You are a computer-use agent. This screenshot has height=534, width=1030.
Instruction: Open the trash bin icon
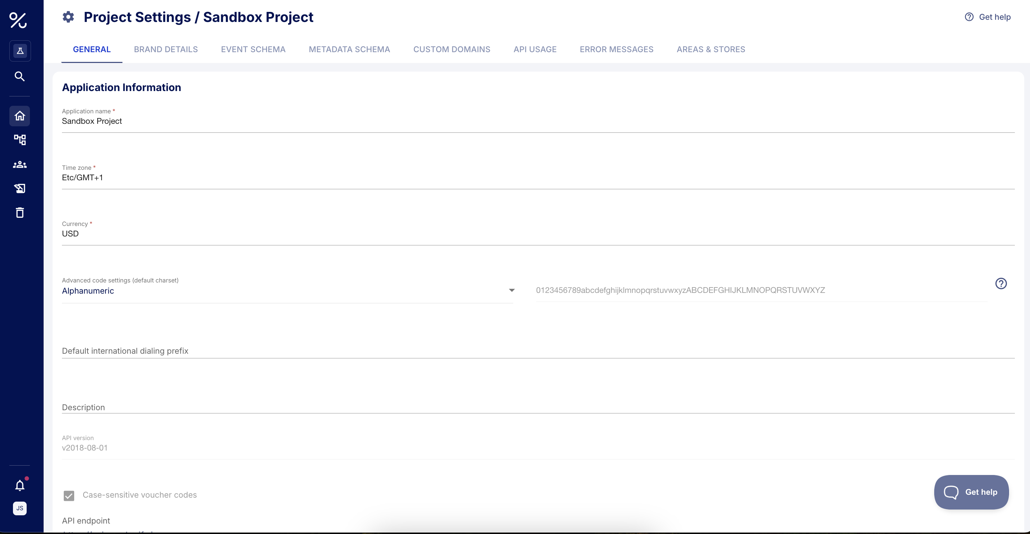tap(19, 212)
